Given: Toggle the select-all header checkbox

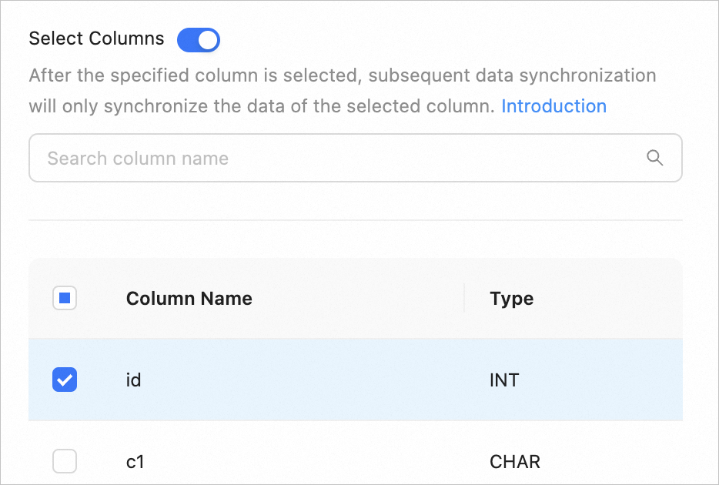Looking at the screenshot, I should coord(65,298).
